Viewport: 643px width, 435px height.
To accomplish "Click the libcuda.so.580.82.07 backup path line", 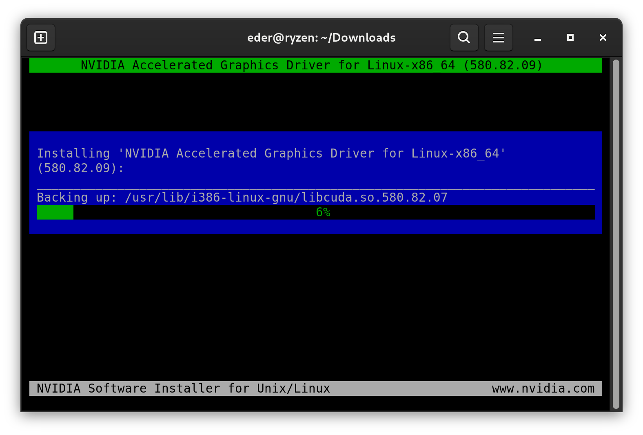I will point(242,198).
